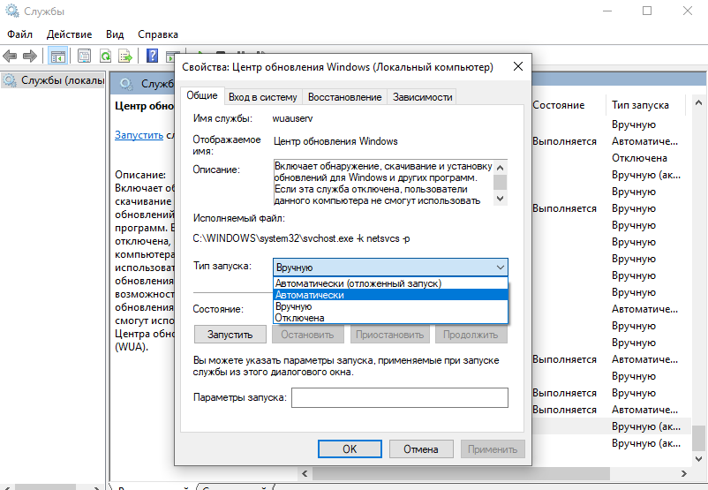Focus the Параметры запуска input field

400,397
